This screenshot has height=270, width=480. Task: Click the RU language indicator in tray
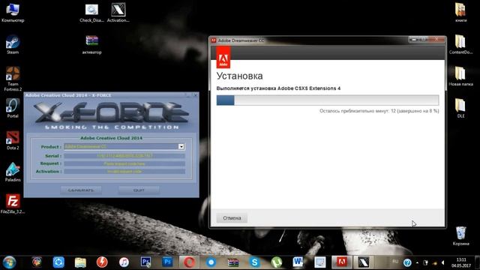coord(395,262)
